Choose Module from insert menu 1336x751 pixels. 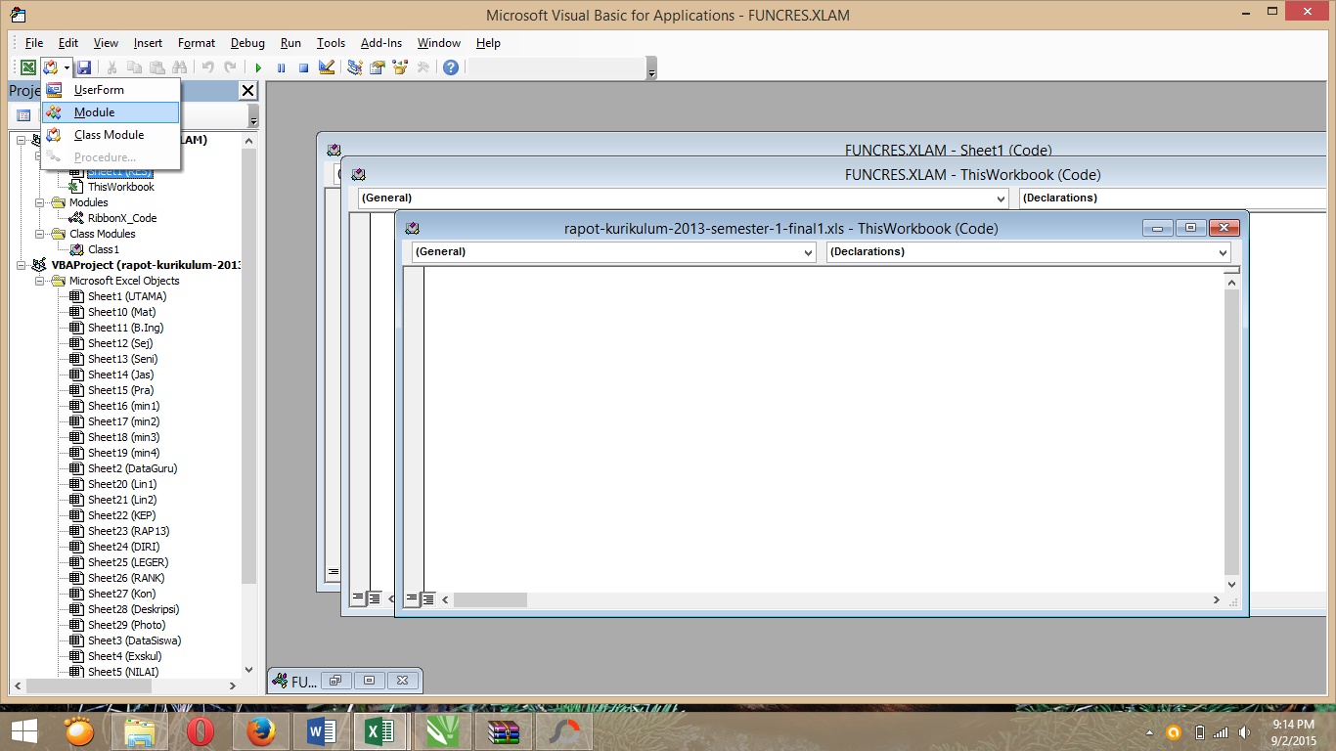point(111,112)
